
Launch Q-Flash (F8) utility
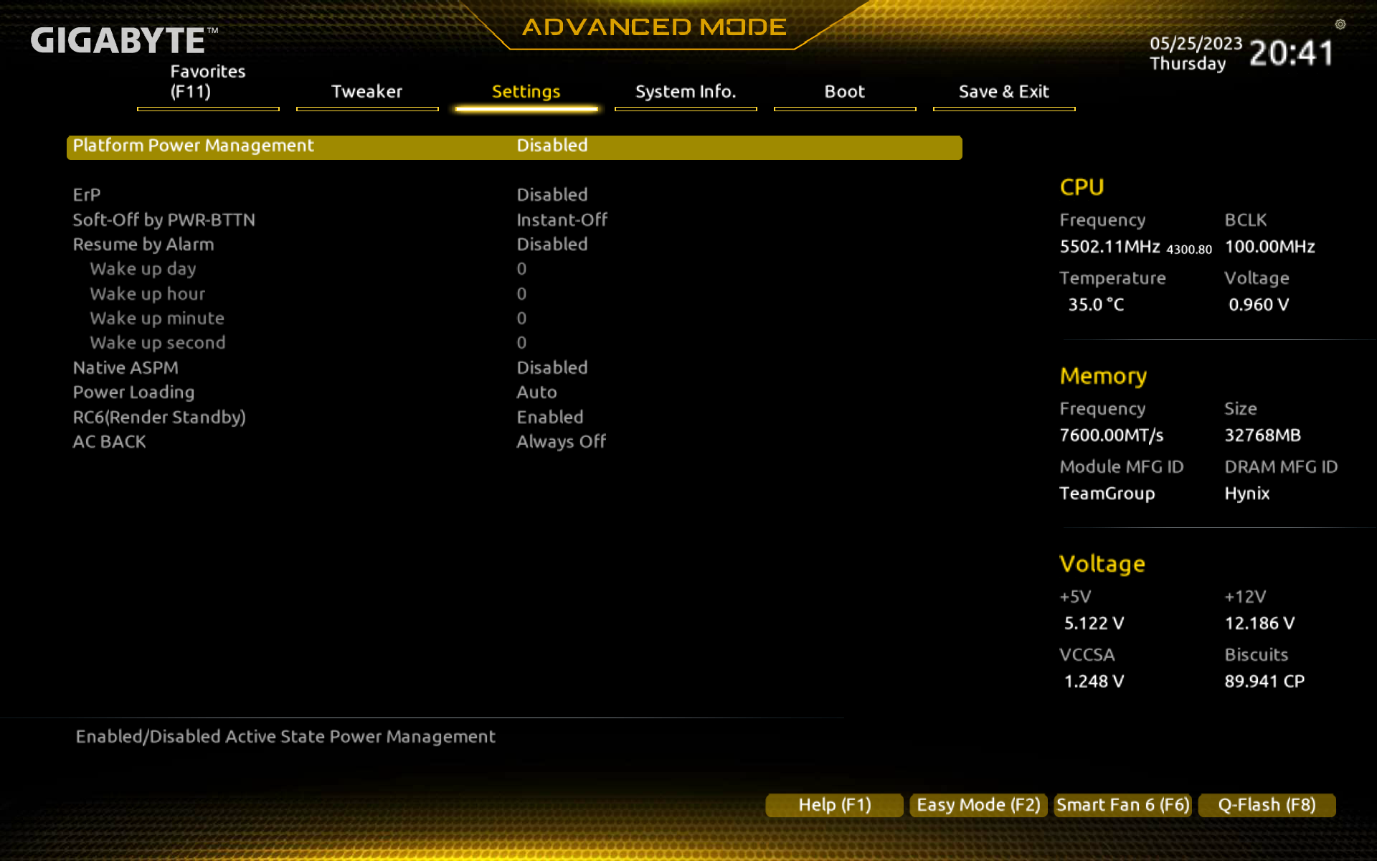pyautogui.click(x=1267, y=805)
